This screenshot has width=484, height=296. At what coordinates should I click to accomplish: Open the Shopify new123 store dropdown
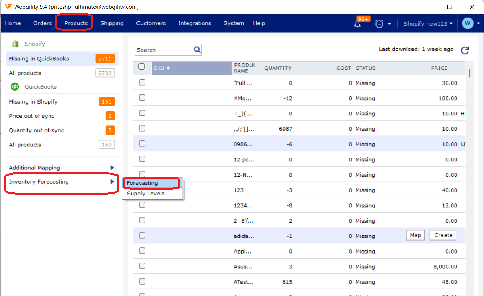click(428, 23)
